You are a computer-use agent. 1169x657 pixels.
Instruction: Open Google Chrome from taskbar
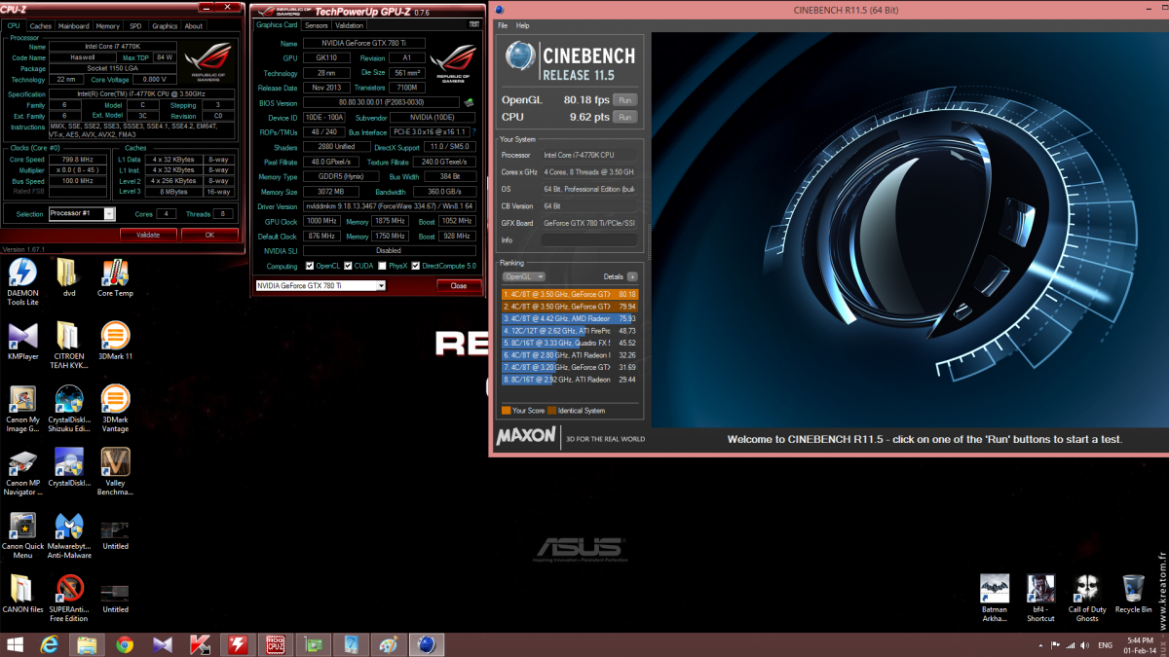pos(124,644)
